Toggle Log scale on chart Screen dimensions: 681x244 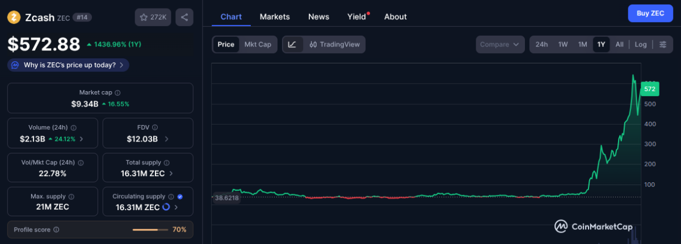tap(641, 44)
